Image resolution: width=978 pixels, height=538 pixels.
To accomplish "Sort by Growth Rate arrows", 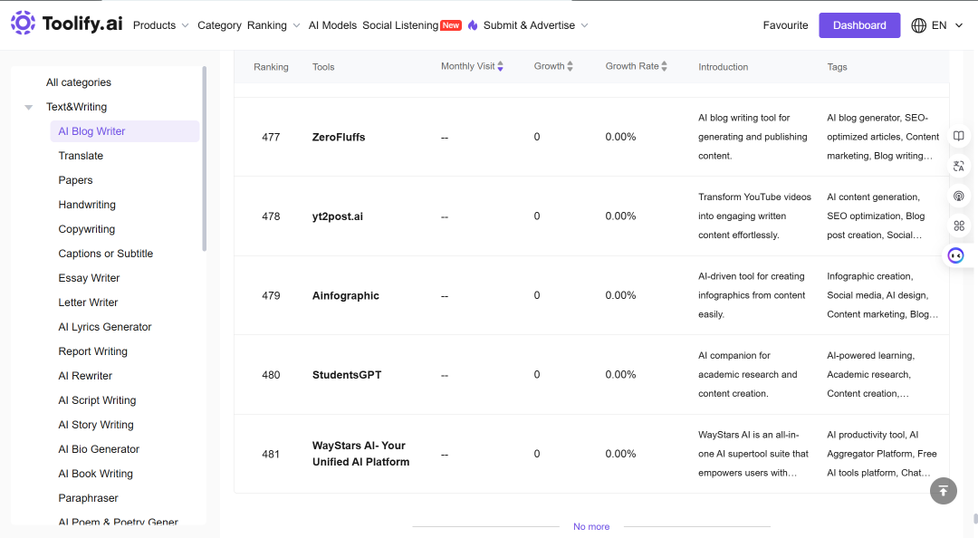I will (x=665, y=66).
